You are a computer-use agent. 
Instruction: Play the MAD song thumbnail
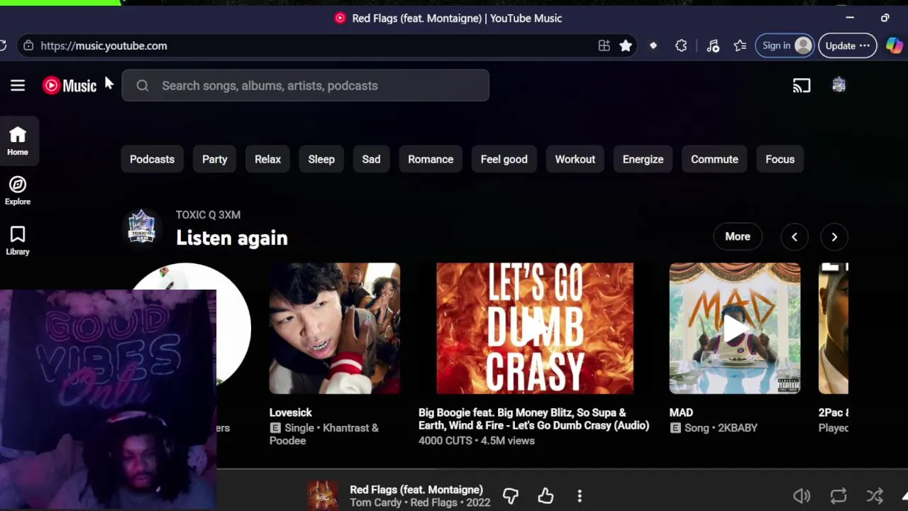click(x=735, y=329)
